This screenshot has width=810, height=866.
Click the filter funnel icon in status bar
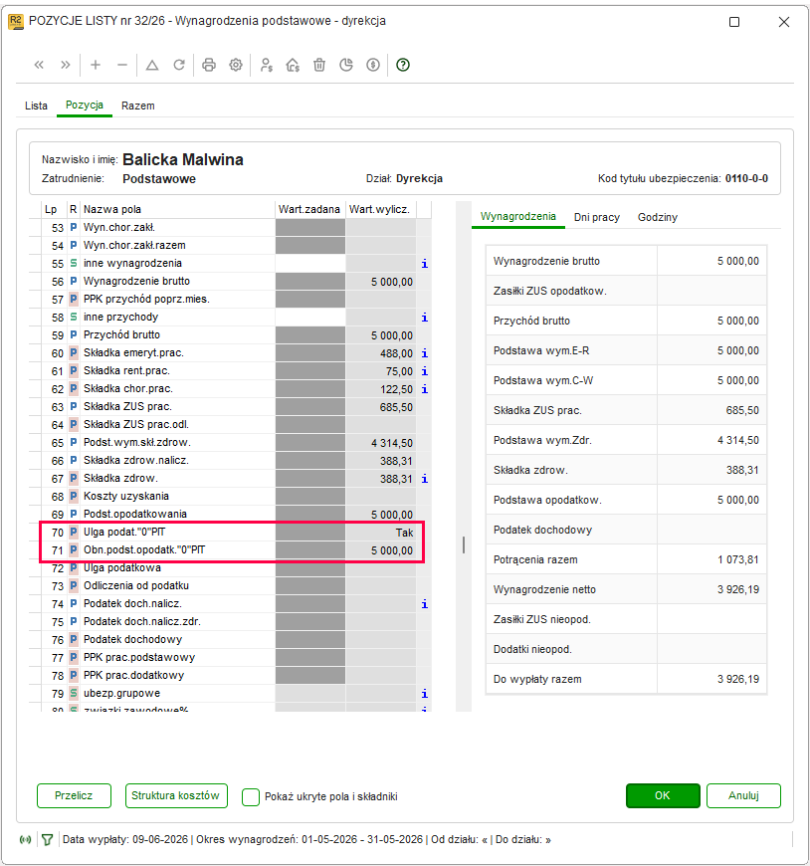tap(48, 839)
